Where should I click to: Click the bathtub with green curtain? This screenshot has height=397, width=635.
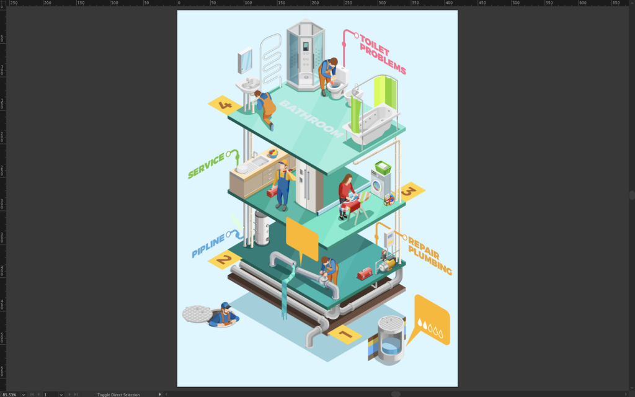coord(371,114)
